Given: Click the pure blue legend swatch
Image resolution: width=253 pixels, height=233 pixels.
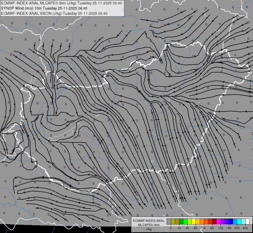Looking at the screenshot, I should click(231, 221).
